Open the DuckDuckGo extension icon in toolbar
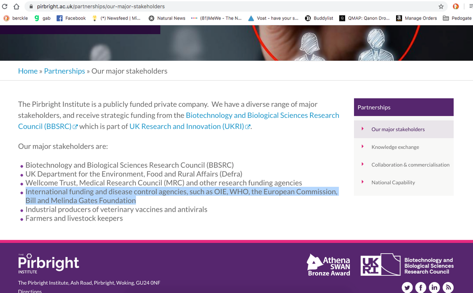473x293 pixels. point(456,6)
